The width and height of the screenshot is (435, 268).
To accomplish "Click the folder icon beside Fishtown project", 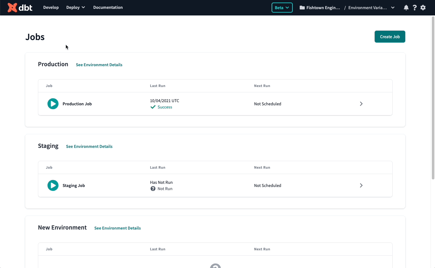I will [x=302, y=8].
